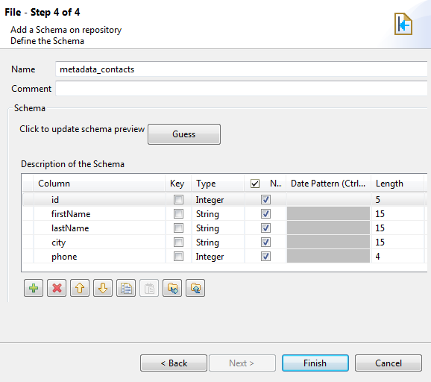Export schema to file icon
The width and height of the screenshot is (431, 382).
(195, 288)
